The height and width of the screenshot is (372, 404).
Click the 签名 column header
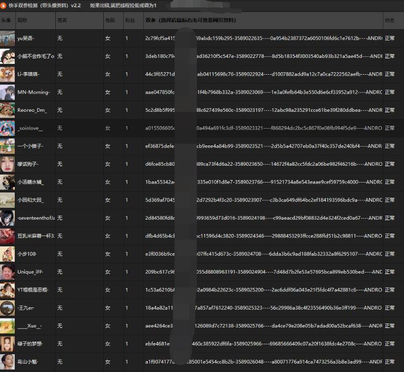coord(62,20)
